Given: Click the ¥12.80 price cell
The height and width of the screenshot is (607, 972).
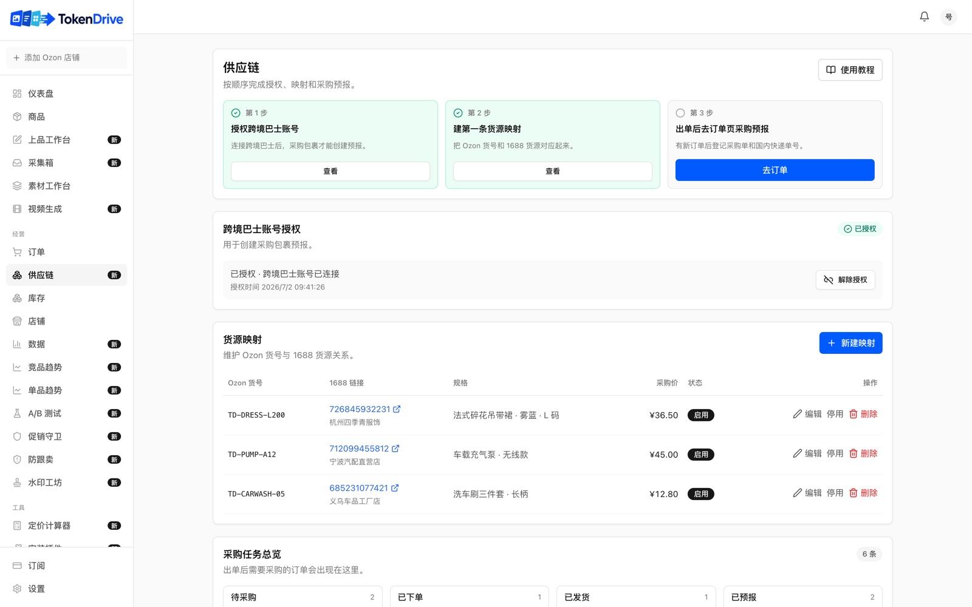Looking at the screenshot, I should tap(663, 494).
